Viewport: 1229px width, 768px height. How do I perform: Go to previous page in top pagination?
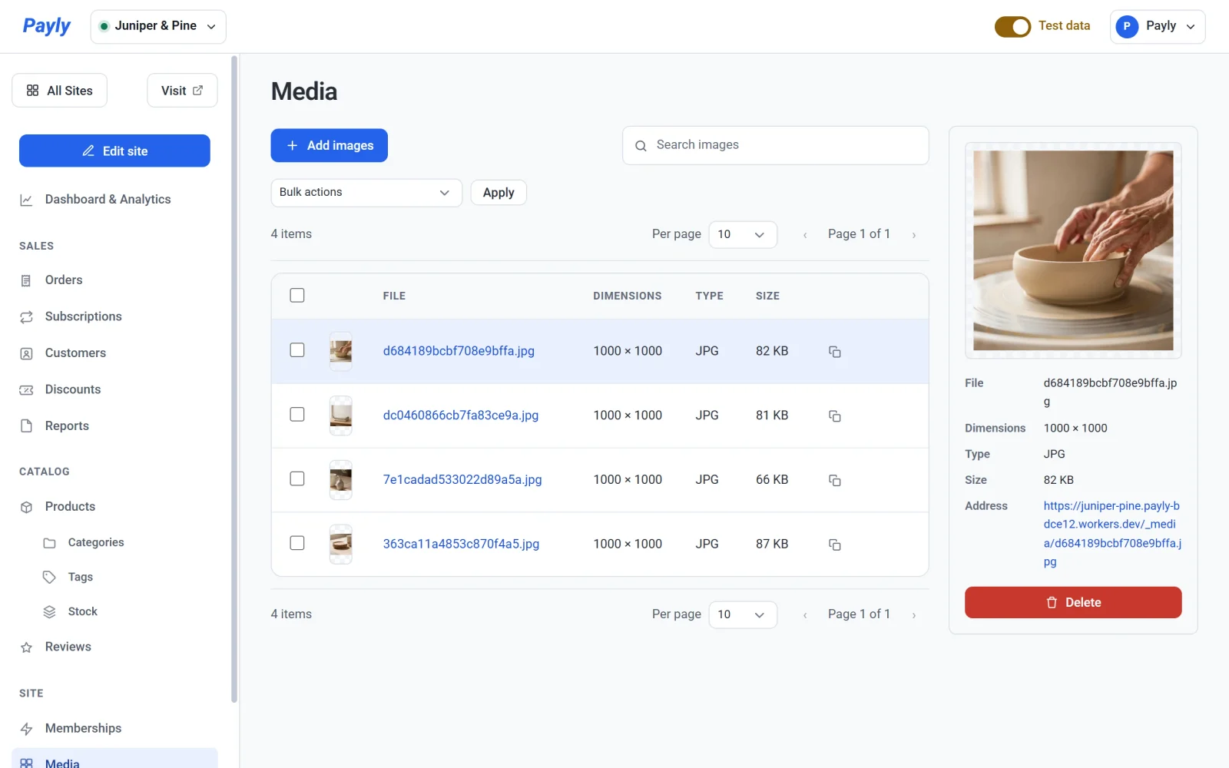pos(805,235)
